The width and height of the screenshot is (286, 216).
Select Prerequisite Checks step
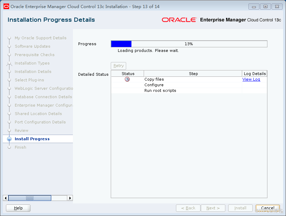click(35, 55)
